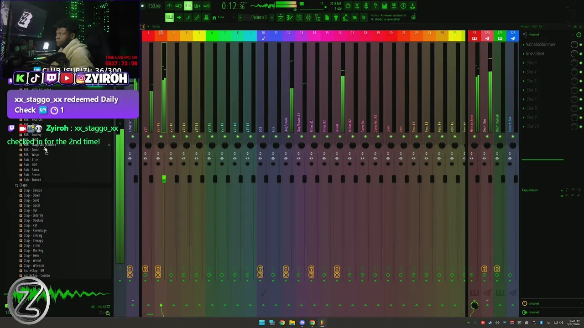Open the content library cart icon

[x=363, y=17]
